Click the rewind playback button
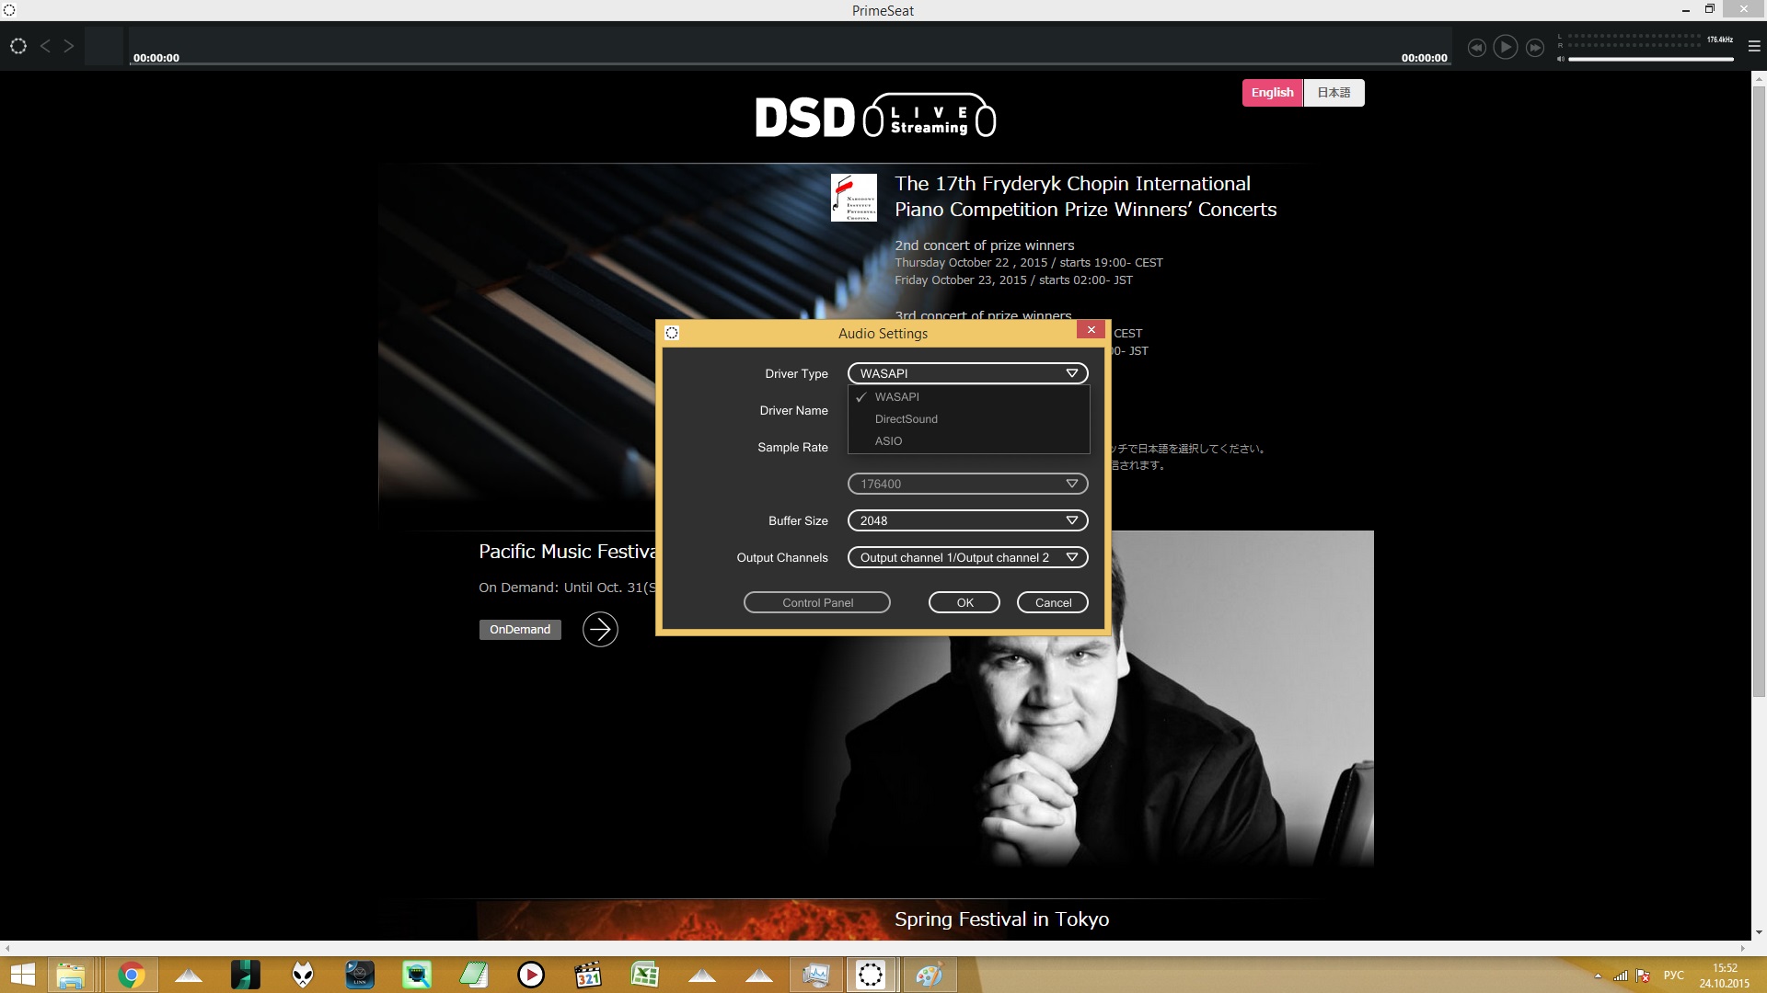Viewport: 1767px width, 993px height. click(1476, 48)
